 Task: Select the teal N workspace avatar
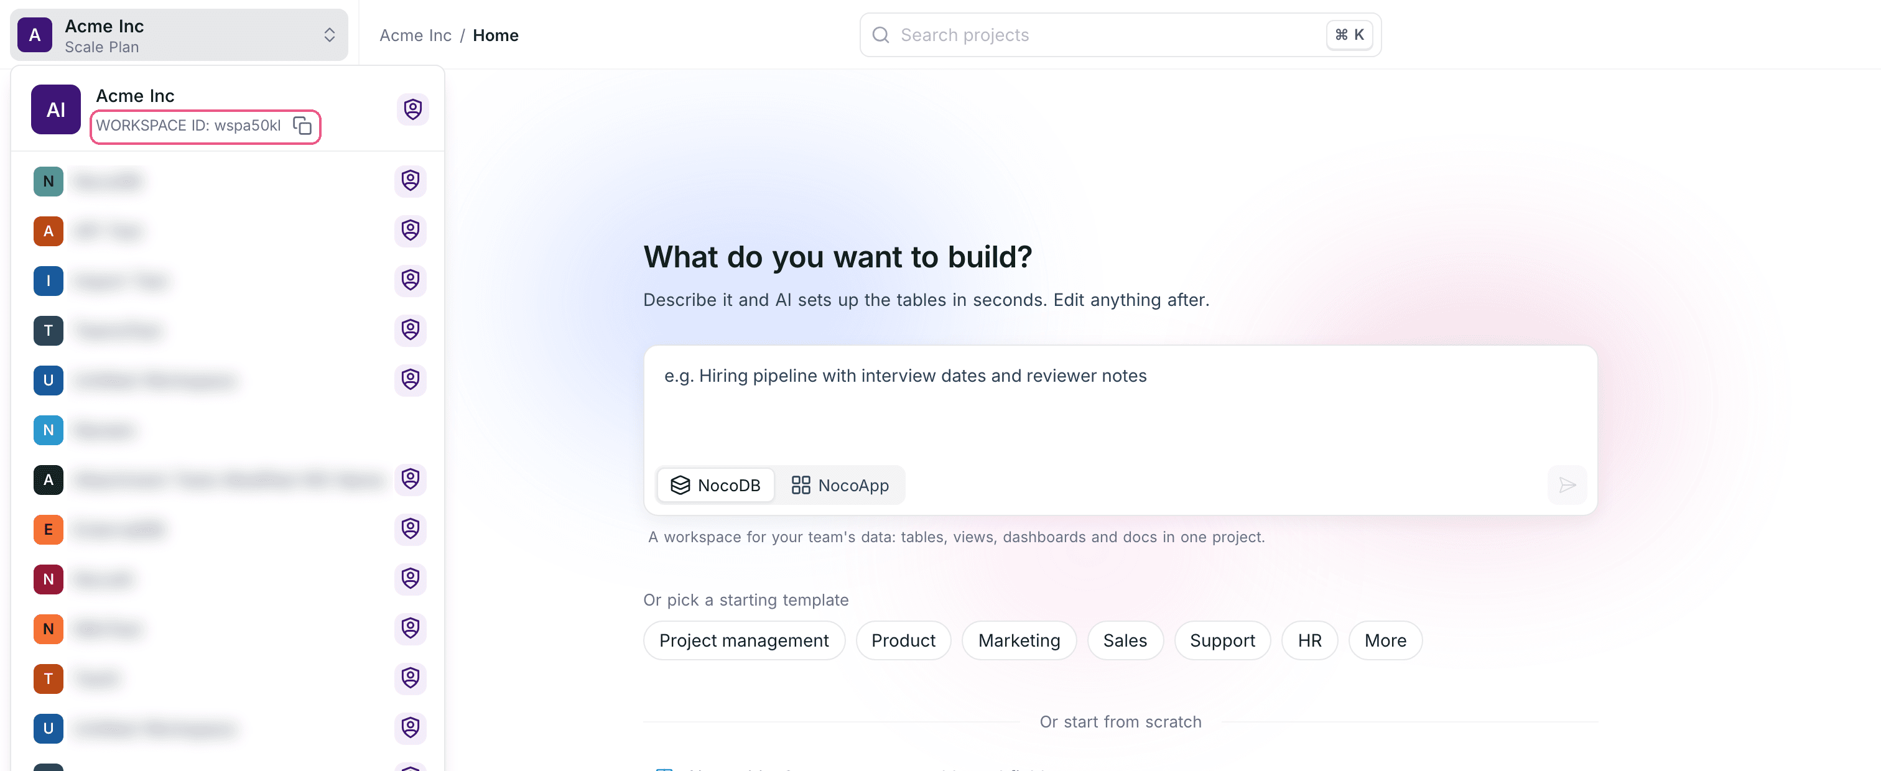[x=48, y=181]
